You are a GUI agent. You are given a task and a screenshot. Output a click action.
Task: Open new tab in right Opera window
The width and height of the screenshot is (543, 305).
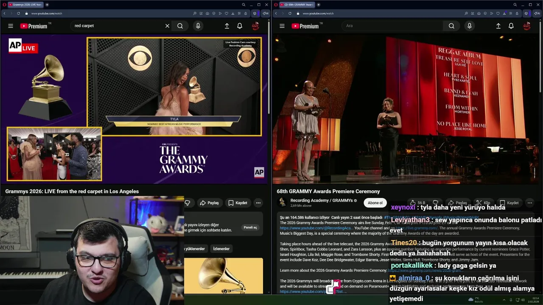(x=319, y=5)
